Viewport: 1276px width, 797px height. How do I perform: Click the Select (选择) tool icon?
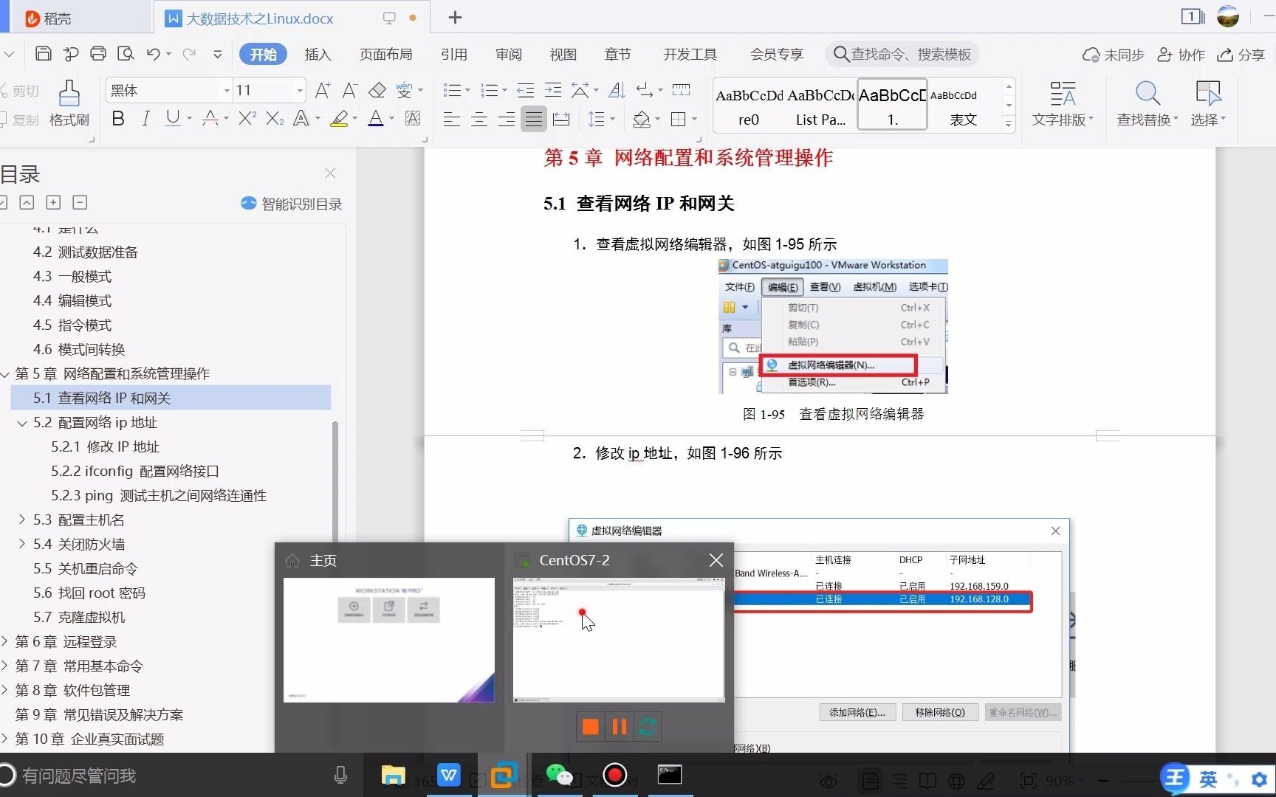click(1207, 94)
